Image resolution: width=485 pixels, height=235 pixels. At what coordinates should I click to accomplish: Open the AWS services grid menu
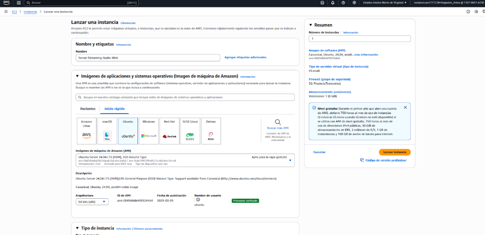[19, 3]
